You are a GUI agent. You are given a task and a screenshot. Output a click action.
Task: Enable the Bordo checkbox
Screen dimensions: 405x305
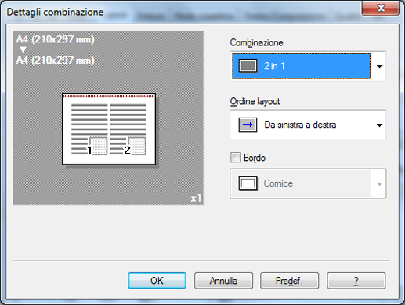click(236, 158)
